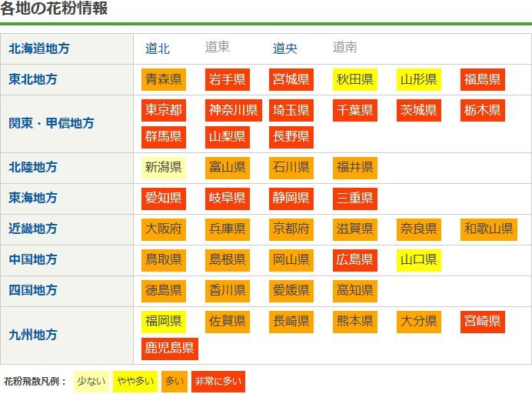Select 山口県 pollen forecast

[x=419, y=259]
